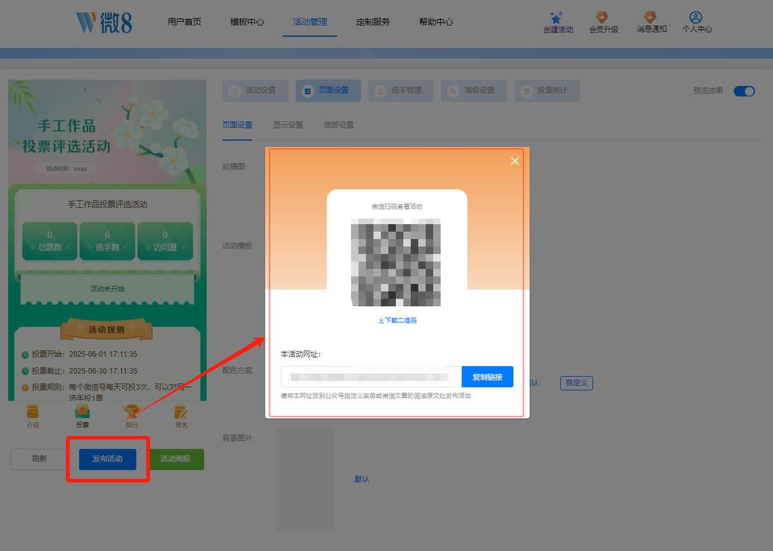Switch to 活动设置 tab

pyautogui.click(x=255, y=91)
